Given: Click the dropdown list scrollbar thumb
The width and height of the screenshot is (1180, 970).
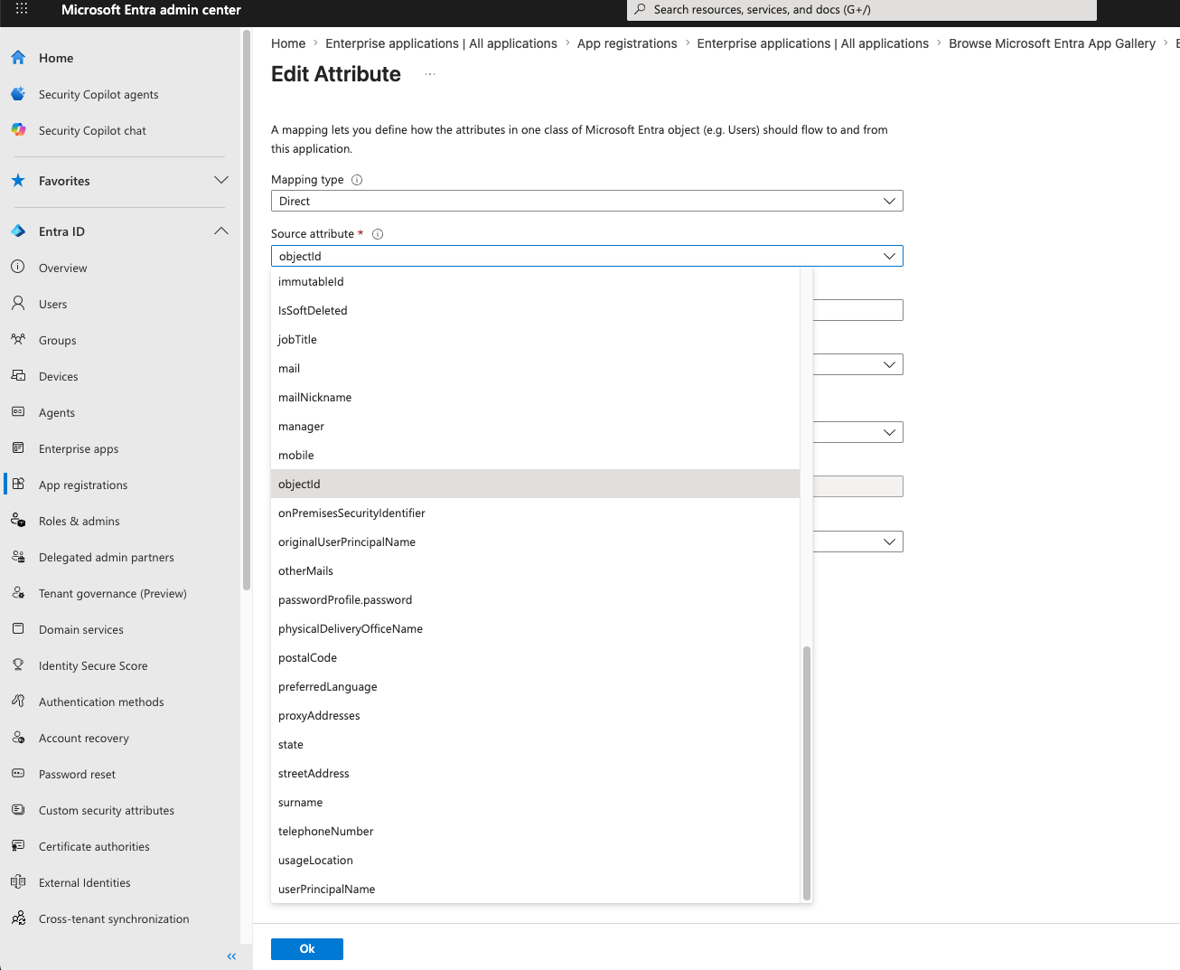Looking at the screenshot, I should tap(807, 773).
